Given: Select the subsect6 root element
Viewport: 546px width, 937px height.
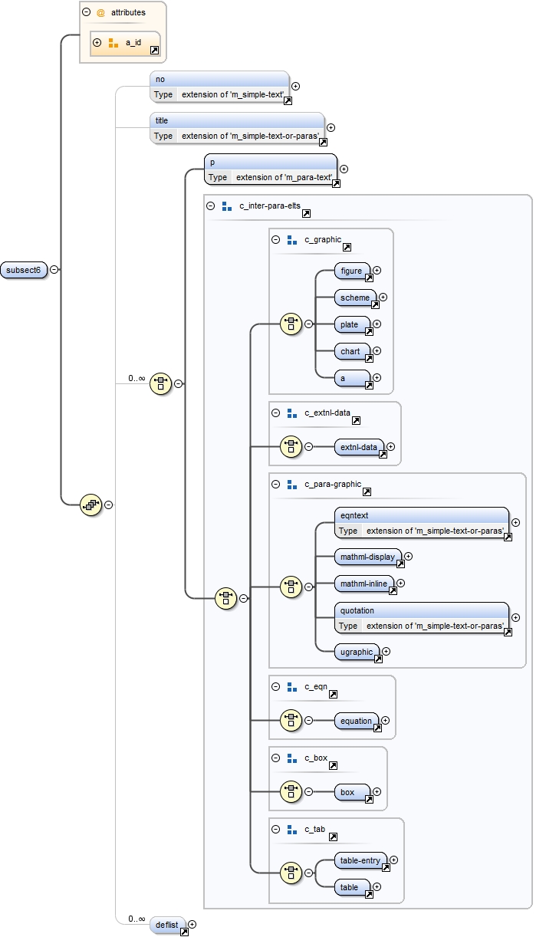Looking at the screenshot, I should 23,270.
